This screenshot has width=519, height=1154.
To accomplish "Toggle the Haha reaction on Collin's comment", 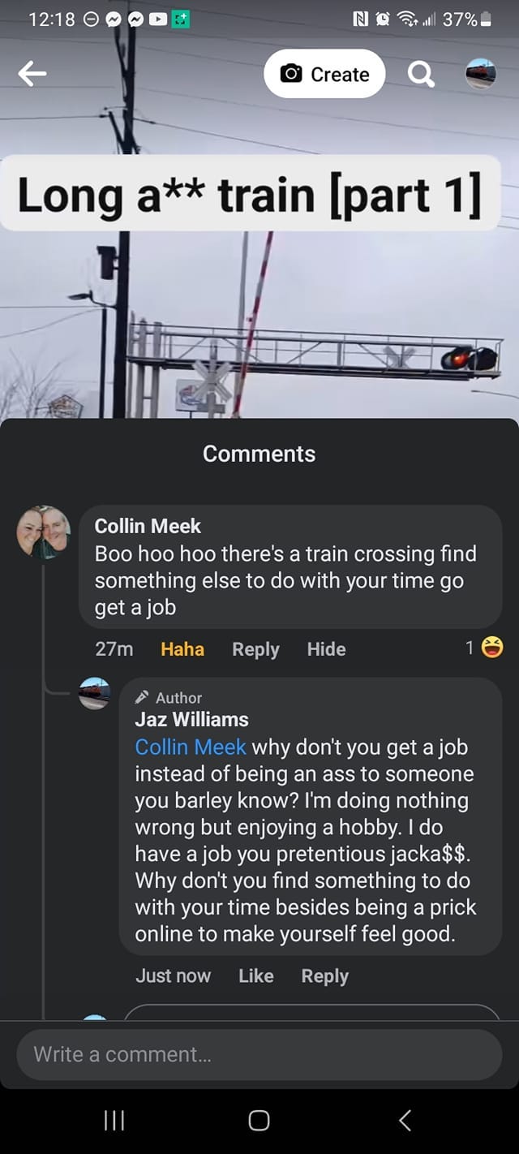I will coord(182,649).
